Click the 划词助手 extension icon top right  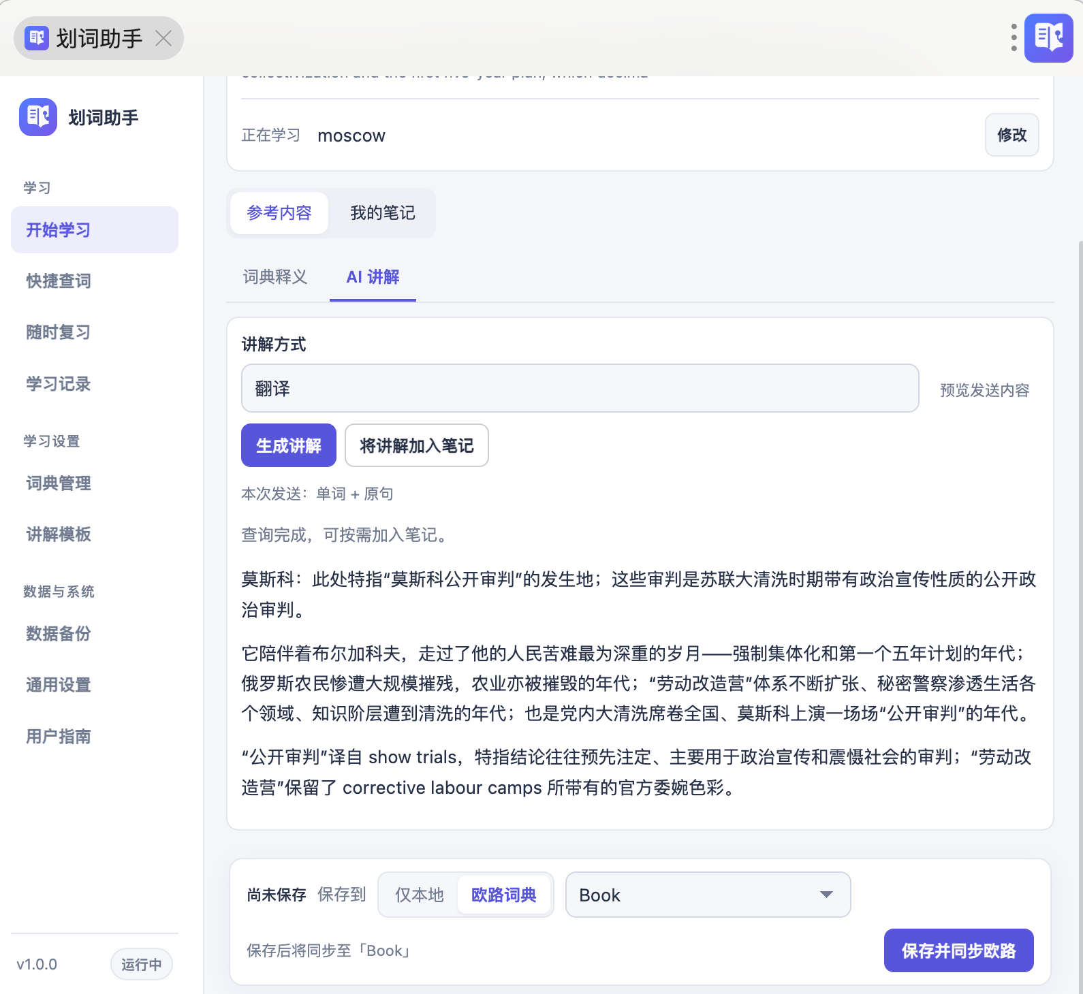coord(1049,37)
